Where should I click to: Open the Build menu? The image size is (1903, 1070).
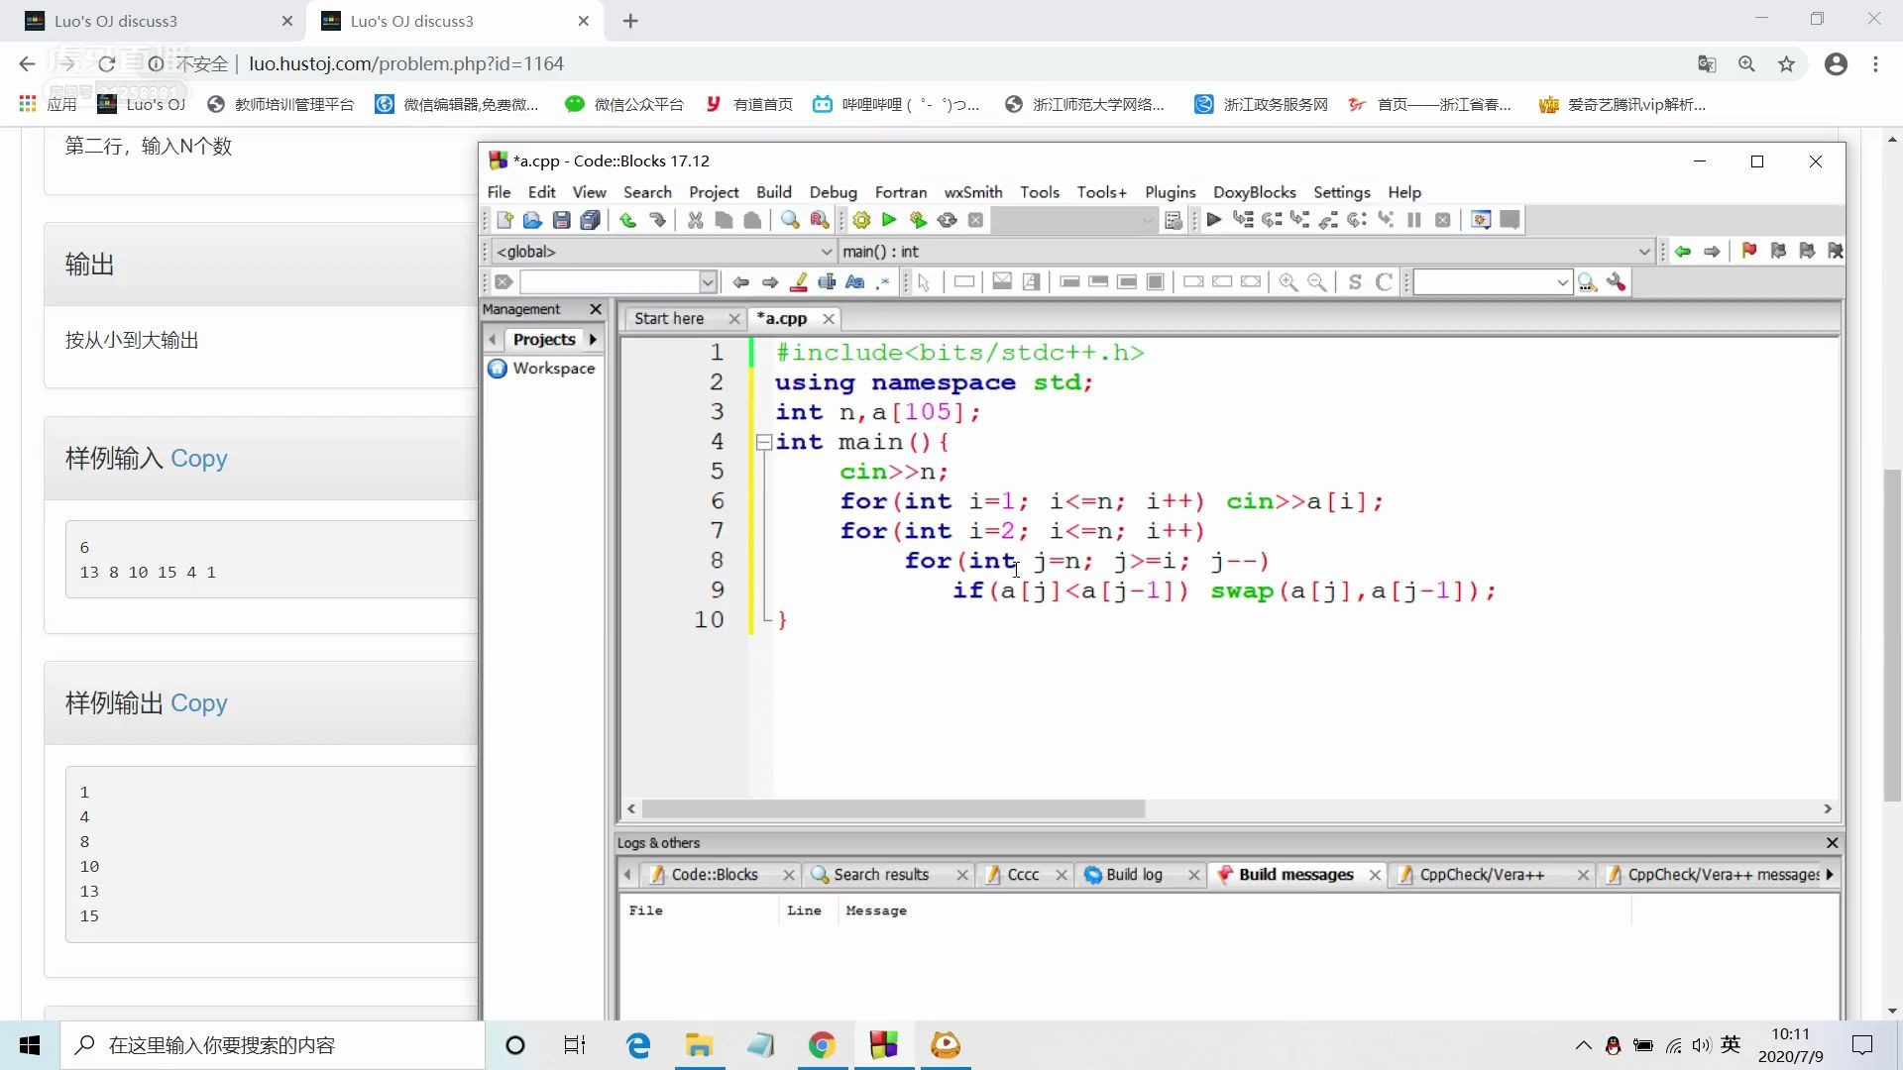[773, 192]
